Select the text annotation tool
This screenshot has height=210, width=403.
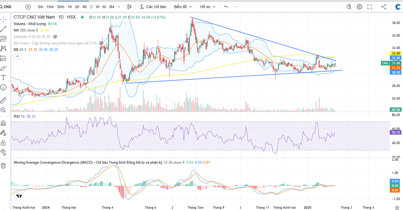3,77
